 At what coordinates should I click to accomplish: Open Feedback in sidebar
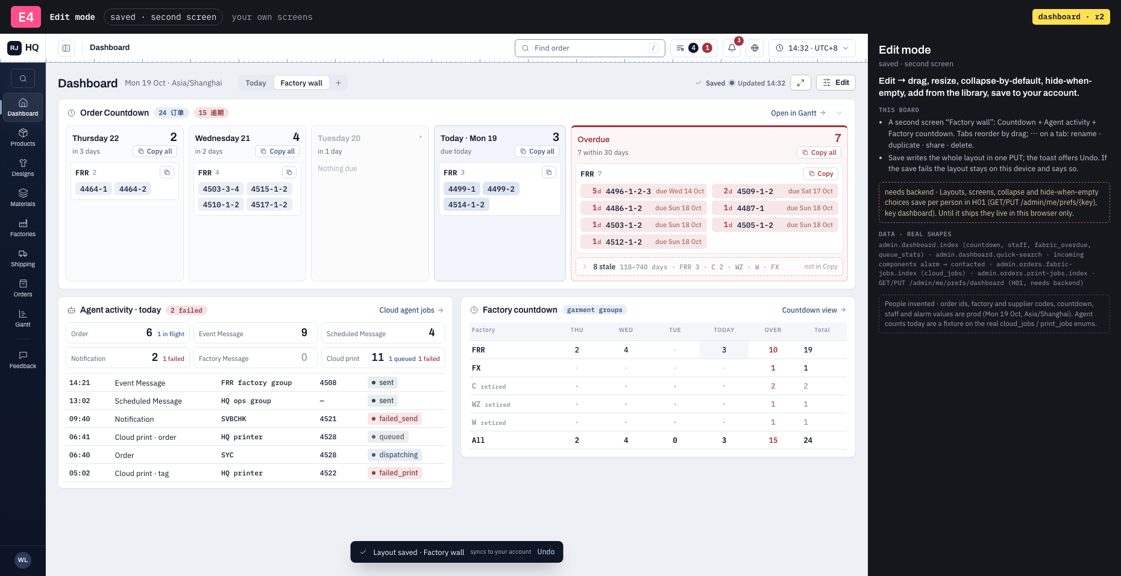(x=23, y=360)
